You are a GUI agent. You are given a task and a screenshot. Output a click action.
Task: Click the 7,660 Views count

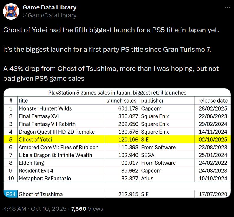point(87,209)
